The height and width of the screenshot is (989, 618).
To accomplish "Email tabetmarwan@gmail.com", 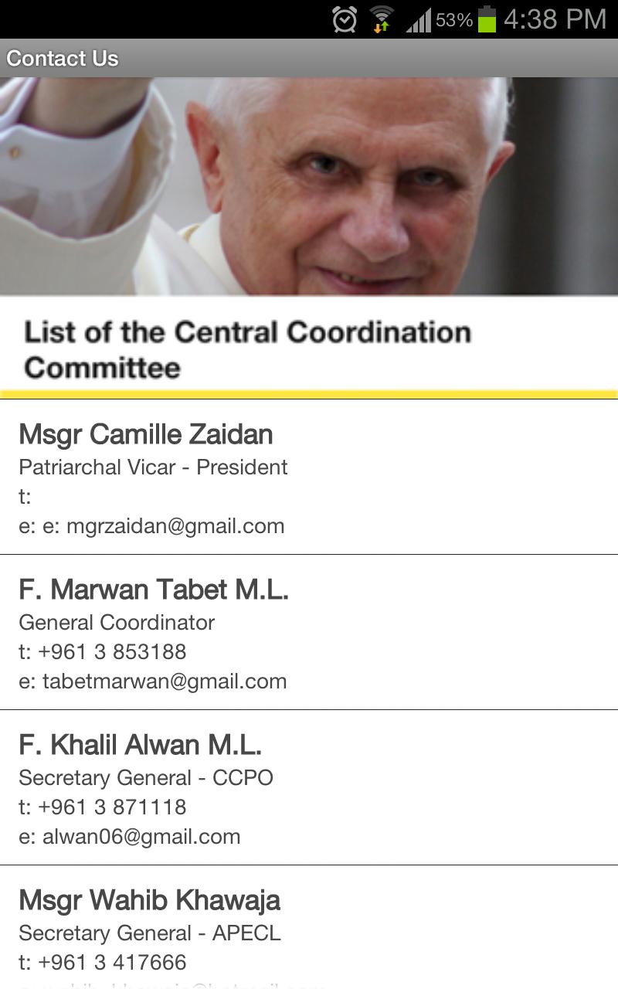I will click(165, 681).
